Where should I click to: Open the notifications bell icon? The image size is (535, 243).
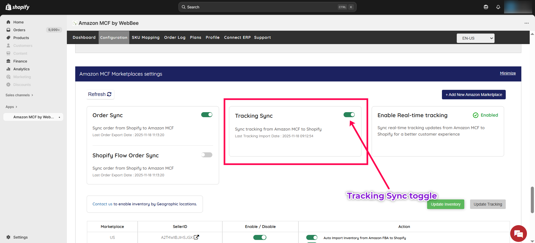tap(498, 7)
